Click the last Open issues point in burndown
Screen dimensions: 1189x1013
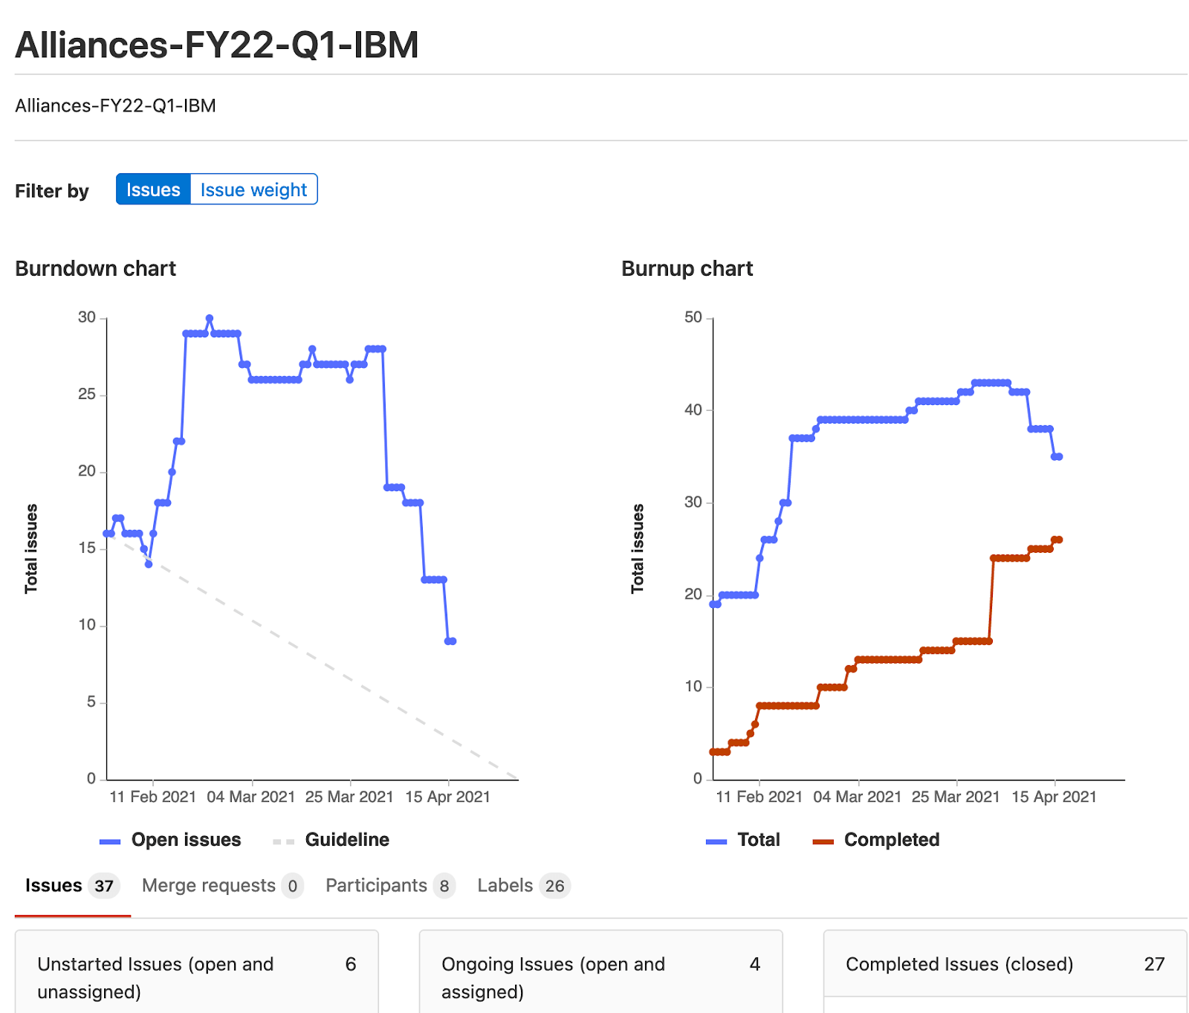click(x=452, y=641)
